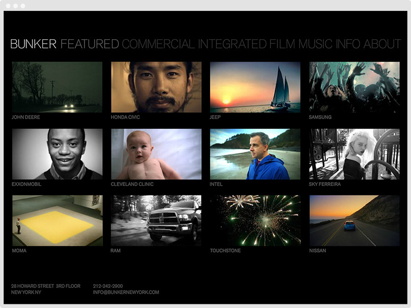Open the INTEGRATED section
The height and width of the screenshot is (308, 411).
232,44
